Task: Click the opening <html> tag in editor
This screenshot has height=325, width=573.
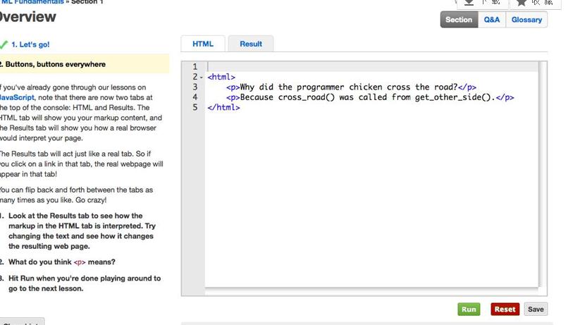Action: [x=221, y=77]
